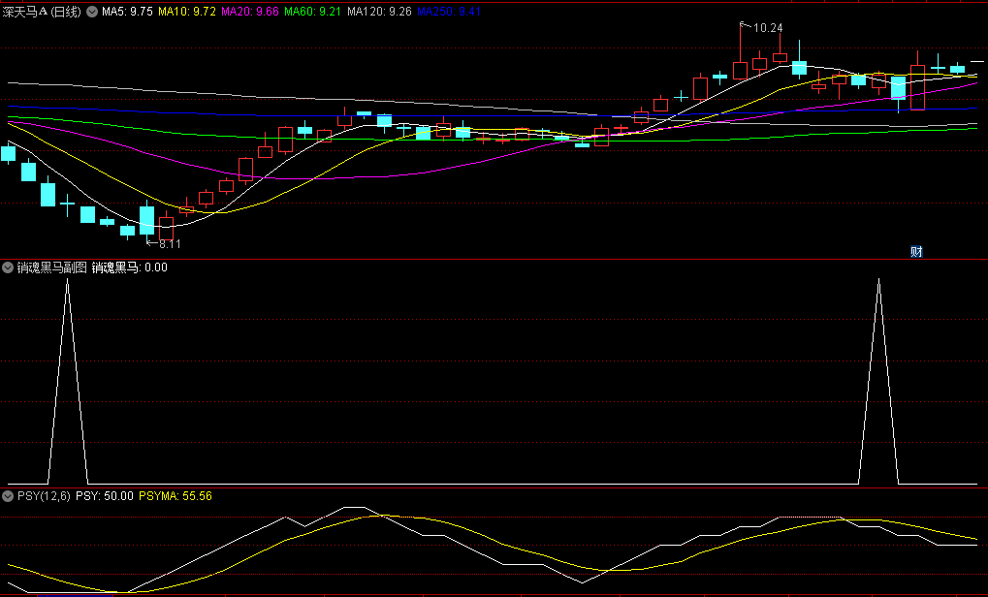The width and height of the screenshot is (988, 597).
Task: Select the MA10: 9.72 label
Action: tap(187, 12)
